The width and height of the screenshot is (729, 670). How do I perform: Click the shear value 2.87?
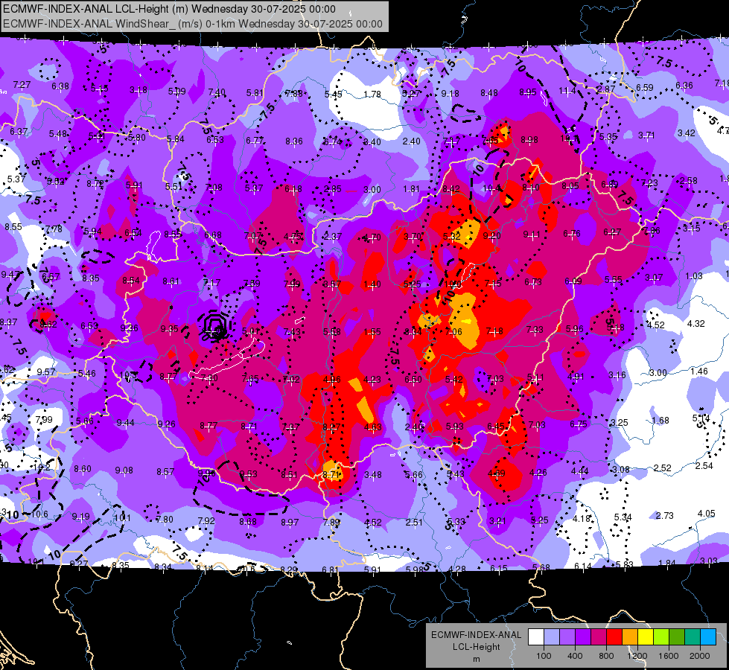click(x=606, y=89)
